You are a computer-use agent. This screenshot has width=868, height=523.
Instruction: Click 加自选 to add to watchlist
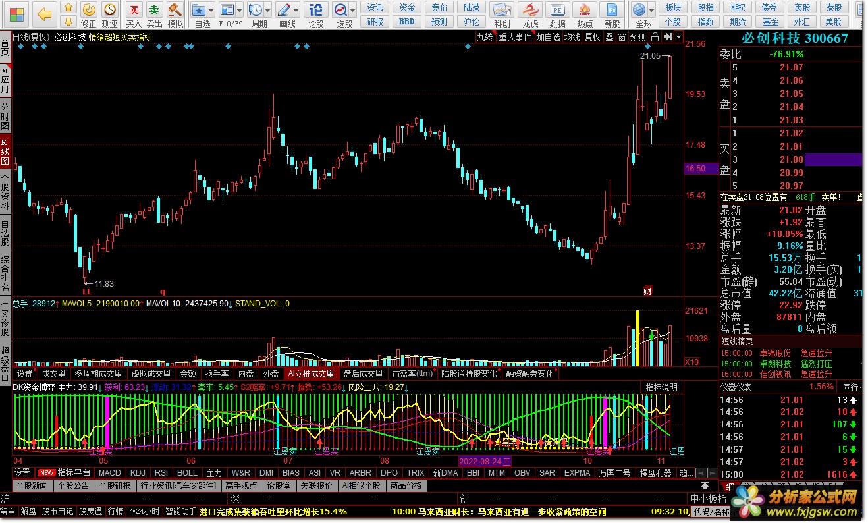(x=548, y=37)
